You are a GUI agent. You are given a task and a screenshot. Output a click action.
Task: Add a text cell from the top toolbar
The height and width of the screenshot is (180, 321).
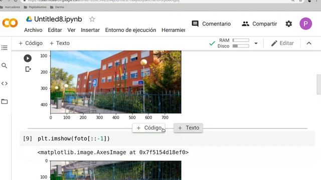click(60, 43)
